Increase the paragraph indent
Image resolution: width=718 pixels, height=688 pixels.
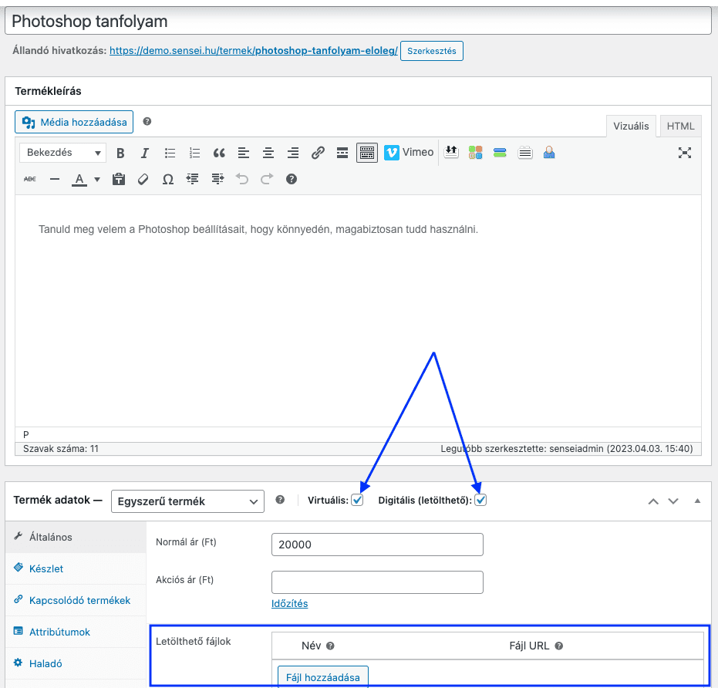[x=217, y=179]
